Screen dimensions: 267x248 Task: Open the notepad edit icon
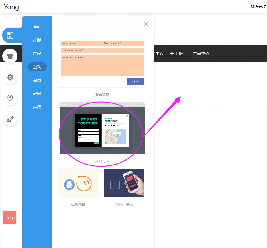point(10,119)
